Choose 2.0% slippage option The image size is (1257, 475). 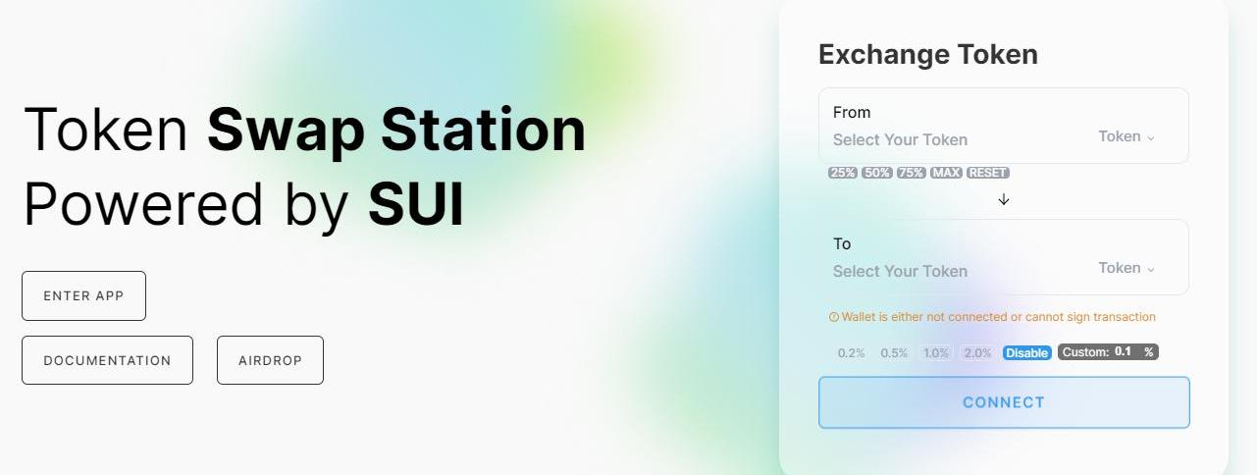(x=978, y=352)
